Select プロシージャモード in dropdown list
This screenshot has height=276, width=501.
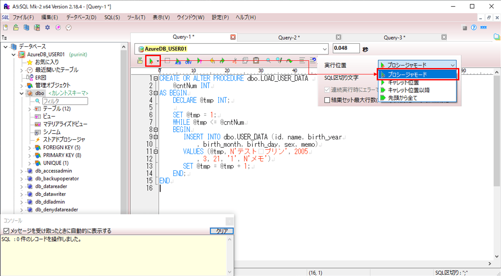(x=418, y=75)
